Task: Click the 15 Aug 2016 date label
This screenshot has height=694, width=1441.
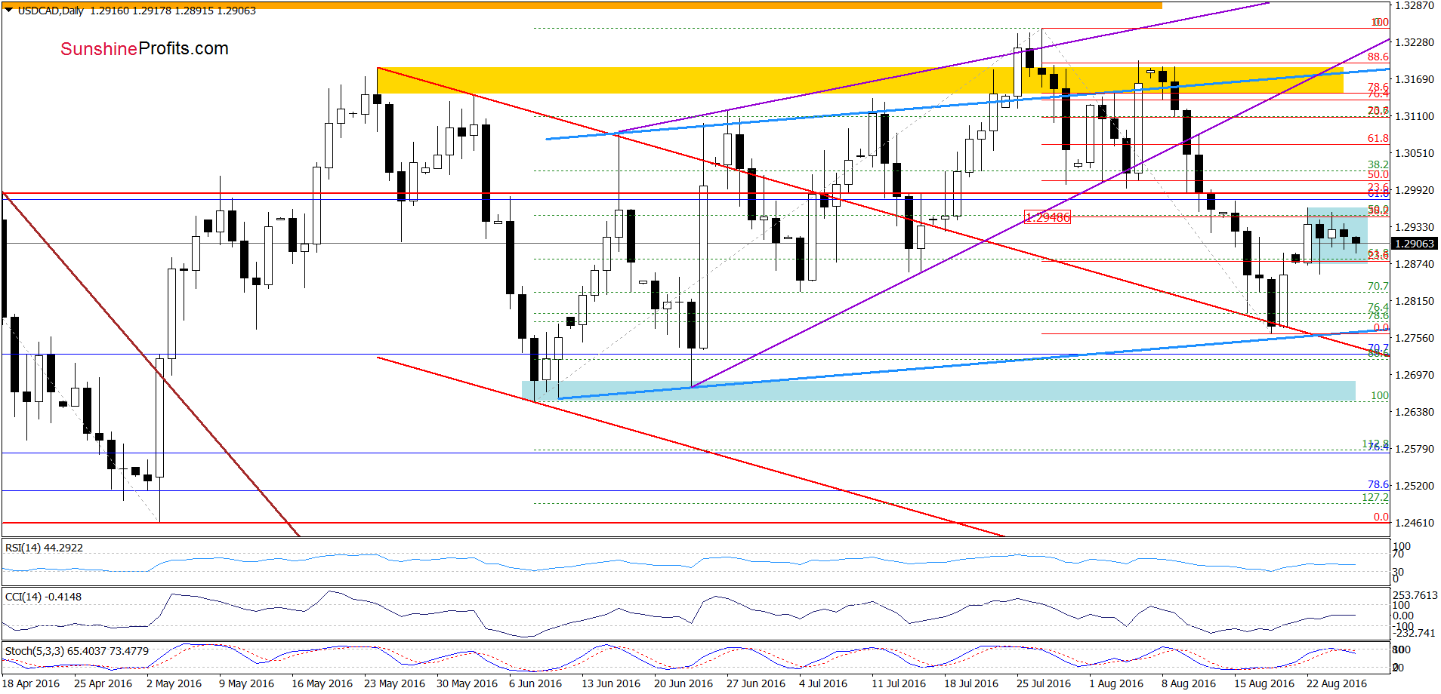Action: click(1264, 683)
